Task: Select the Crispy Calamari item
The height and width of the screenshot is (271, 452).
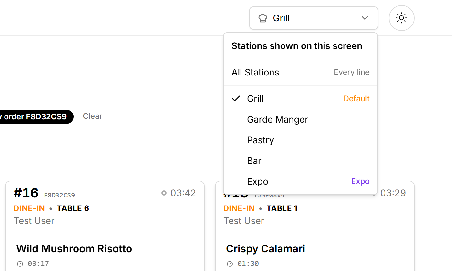Action: [265, 249]
